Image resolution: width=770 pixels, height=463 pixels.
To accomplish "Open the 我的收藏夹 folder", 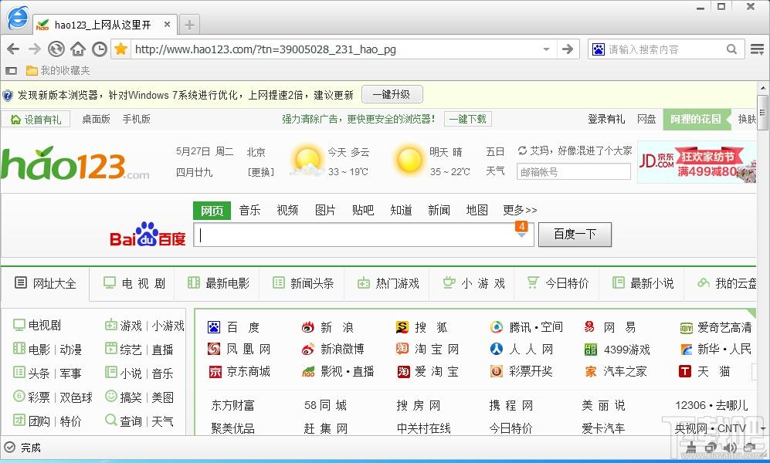I will 58,71.
